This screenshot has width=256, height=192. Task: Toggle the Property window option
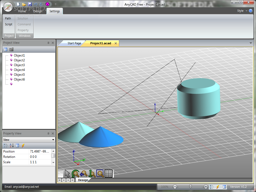click(x=23, y=30)
